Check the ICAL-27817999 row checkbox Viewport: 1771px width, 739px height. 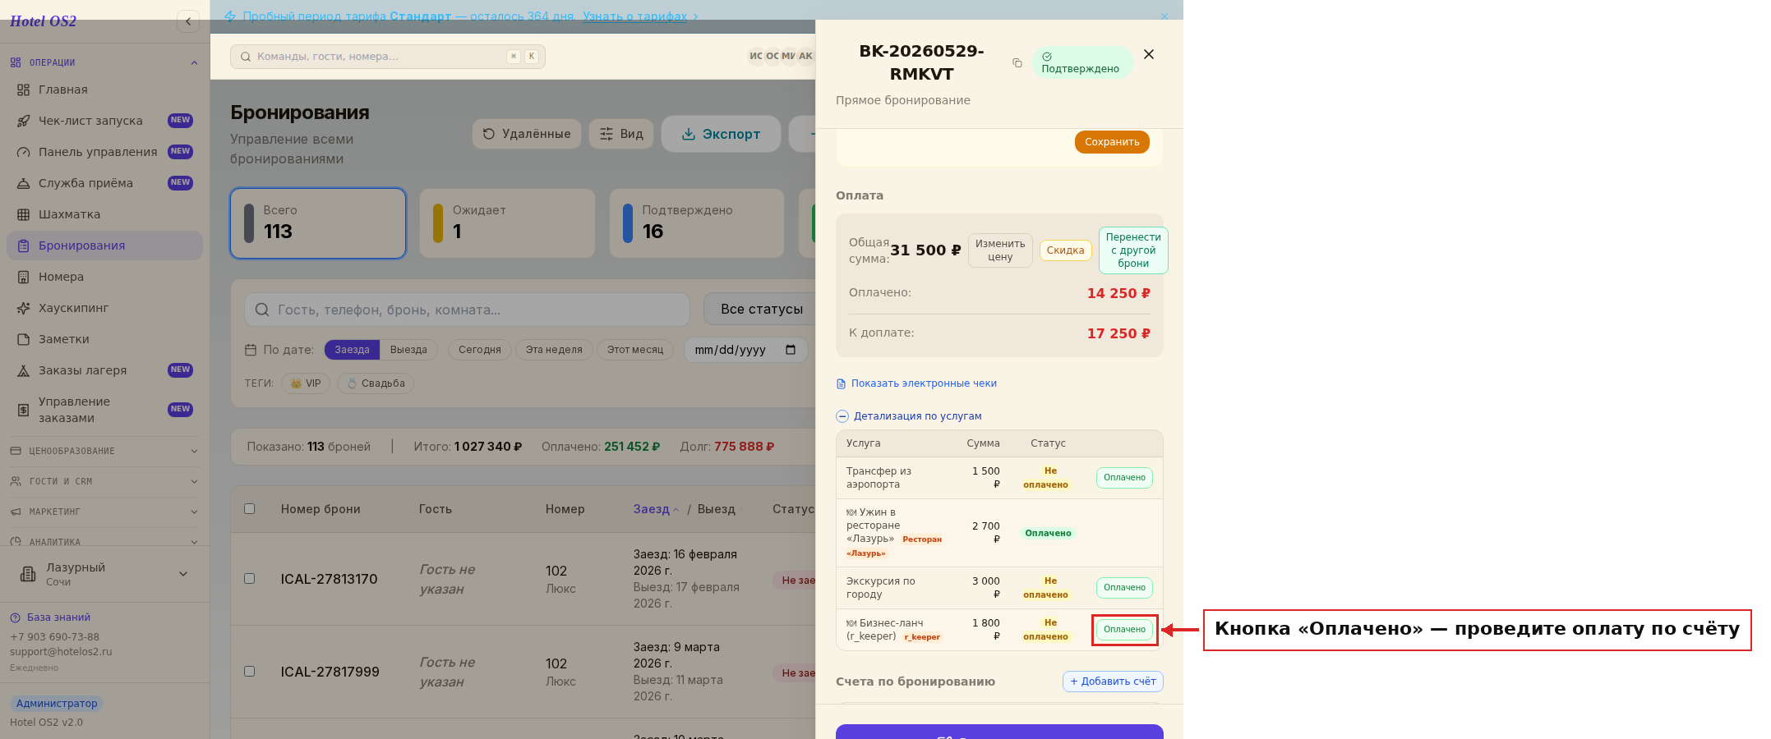(x=249, y=672)
